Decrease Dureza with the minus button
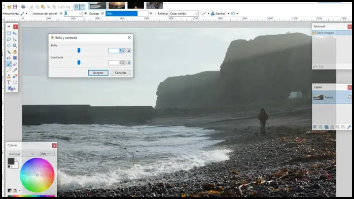 [102, 14]
